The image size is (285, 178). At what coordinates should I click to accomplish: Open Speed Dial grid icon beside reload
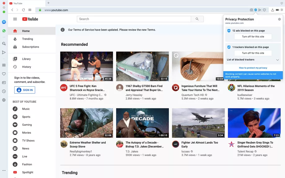[x=30, y=10]
